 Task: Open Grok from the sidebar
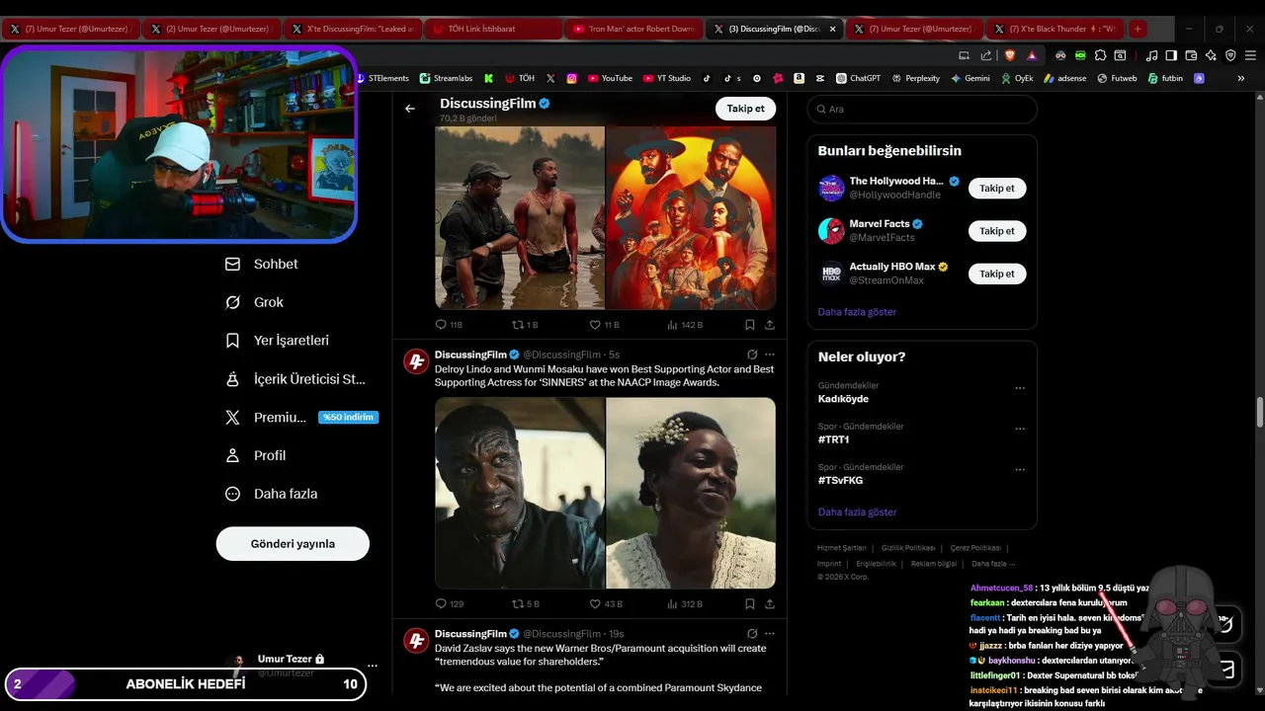pos(255,302)
